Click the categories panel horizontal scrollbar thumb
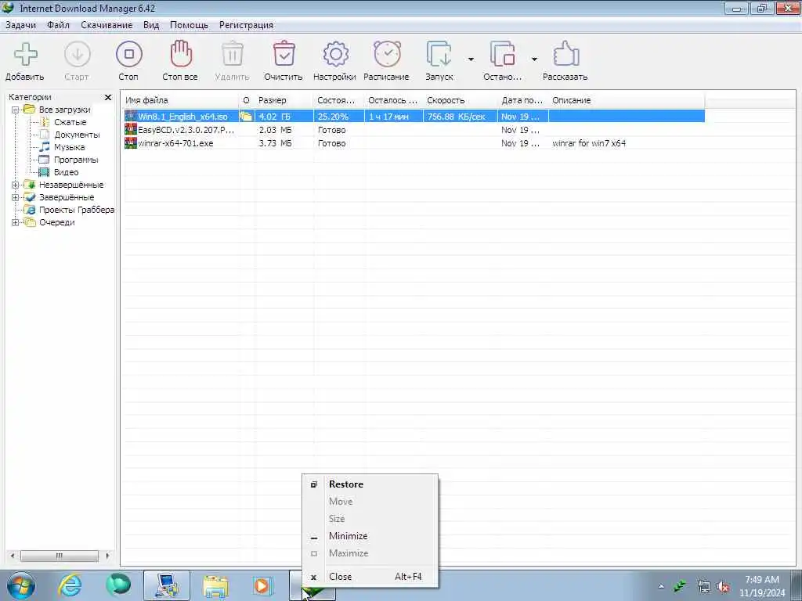This screenshot has width=802, height=601. (60, 556)
